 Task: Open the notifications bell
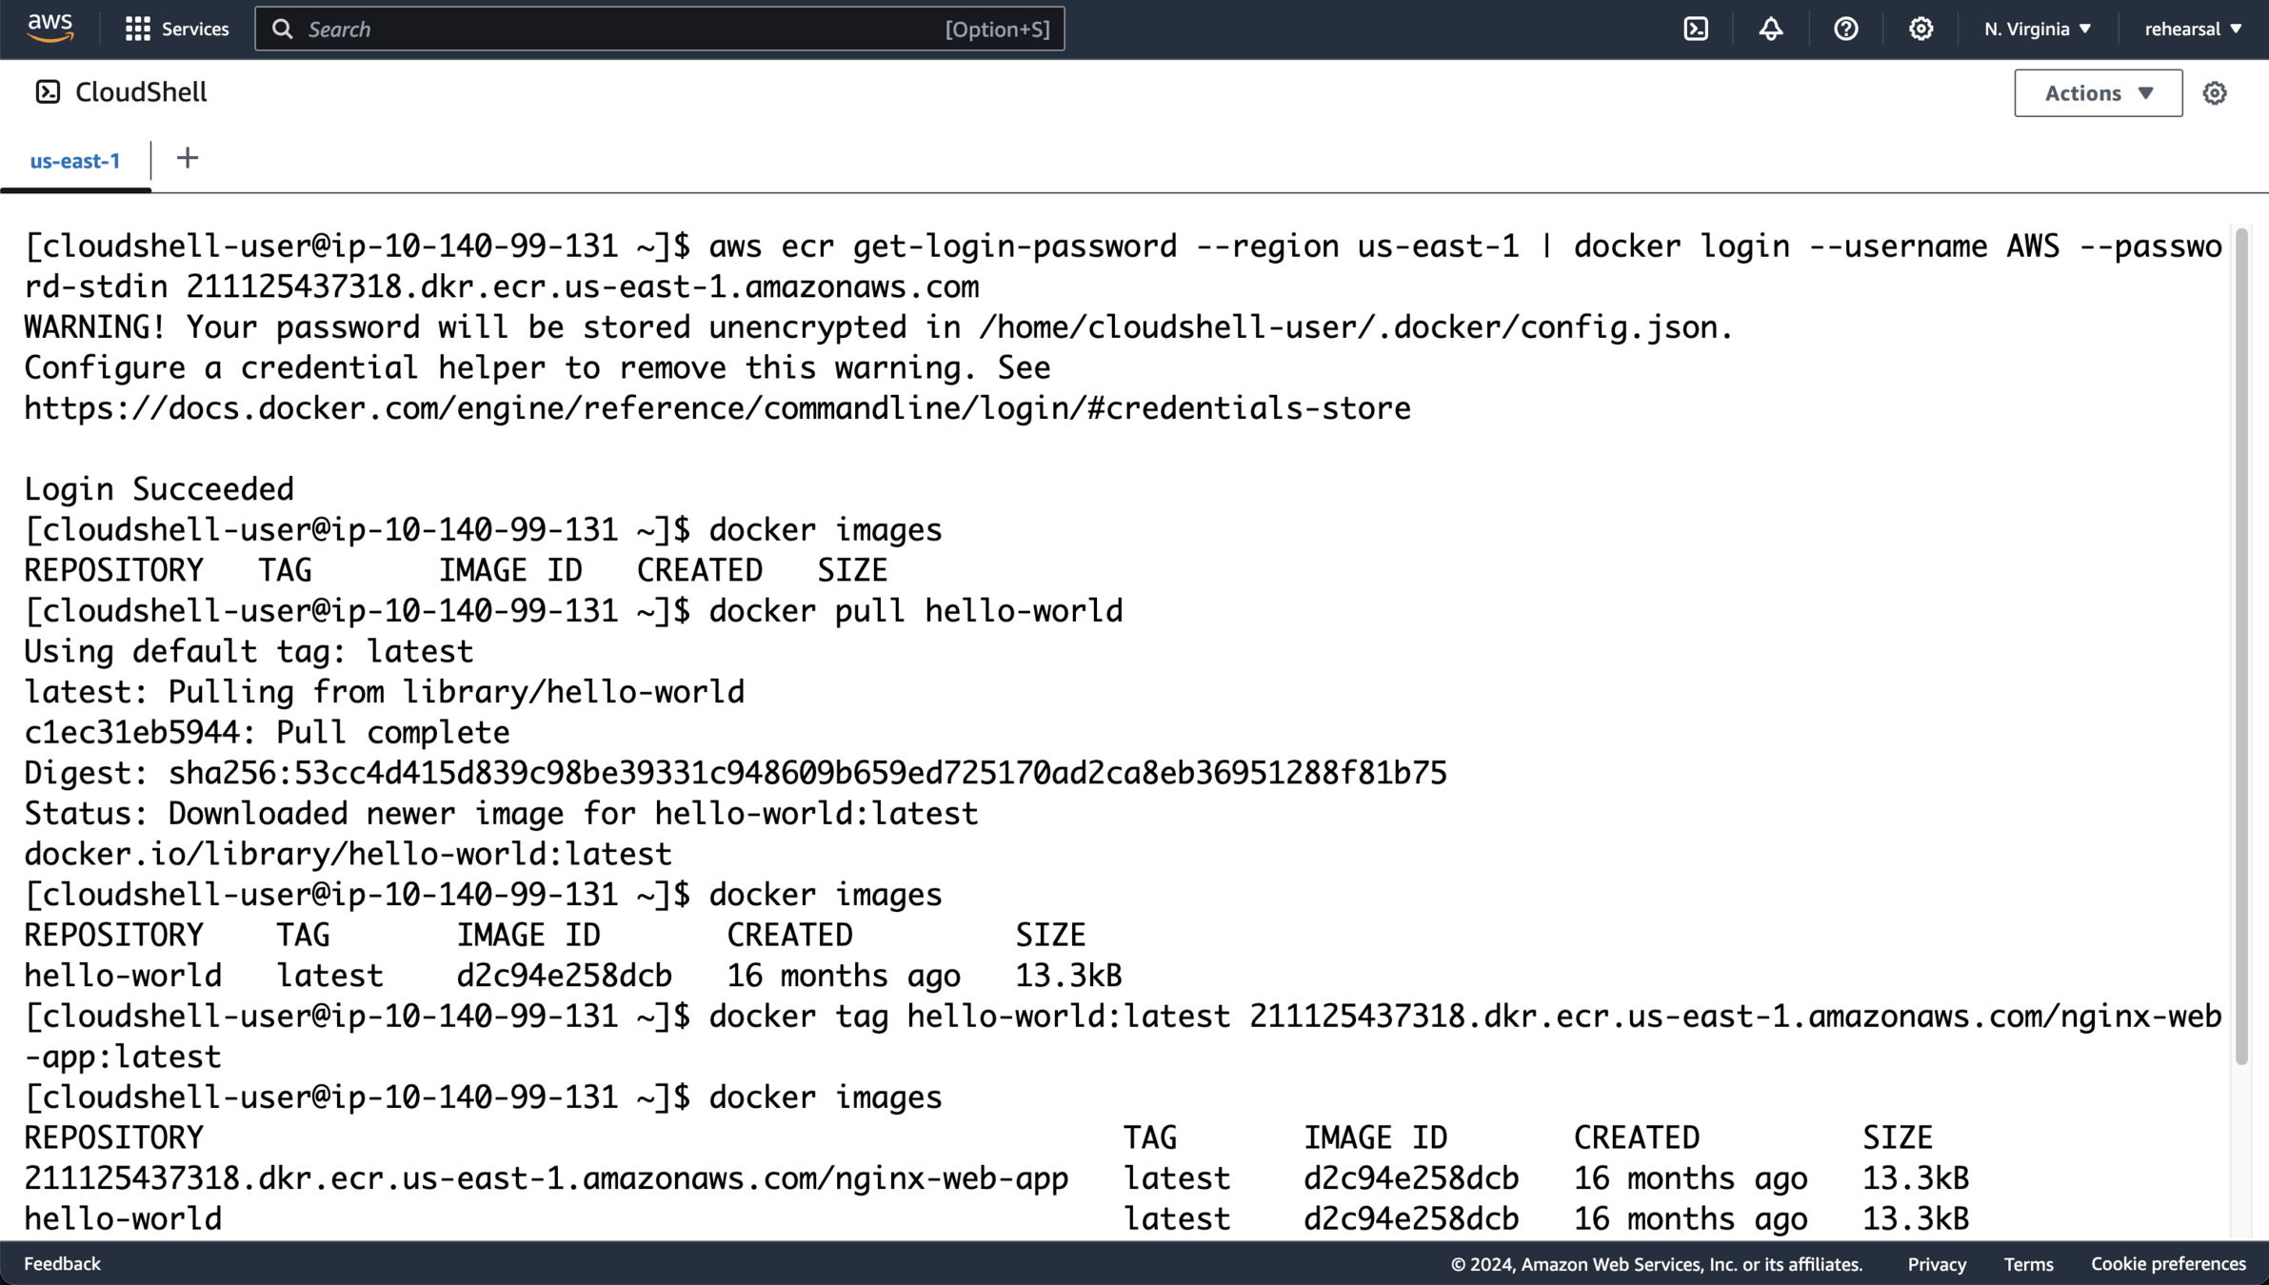tap(1770, 29)
